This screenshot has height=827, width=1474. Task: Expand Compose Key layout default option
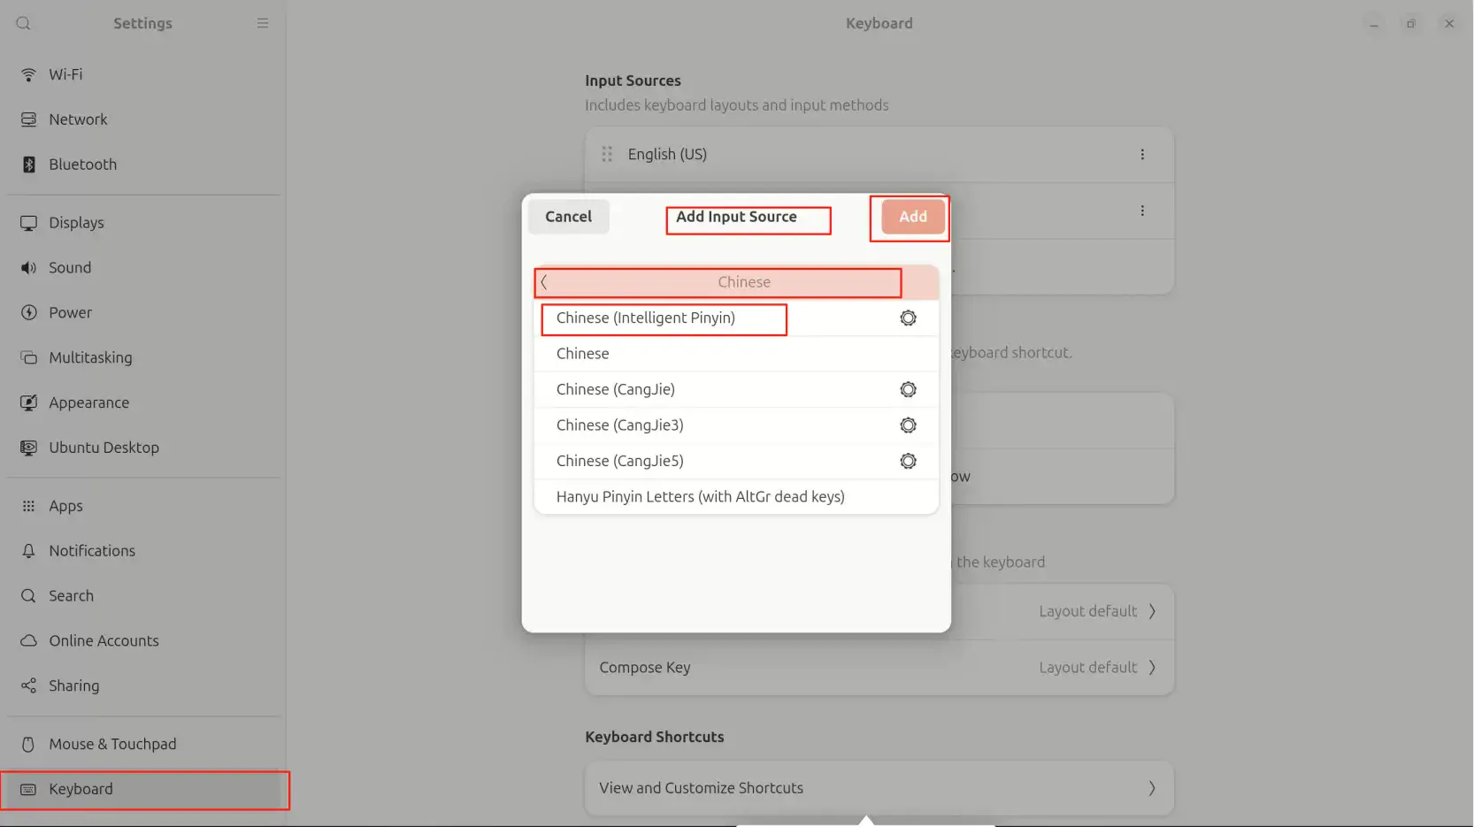(x=1151, y=668)
